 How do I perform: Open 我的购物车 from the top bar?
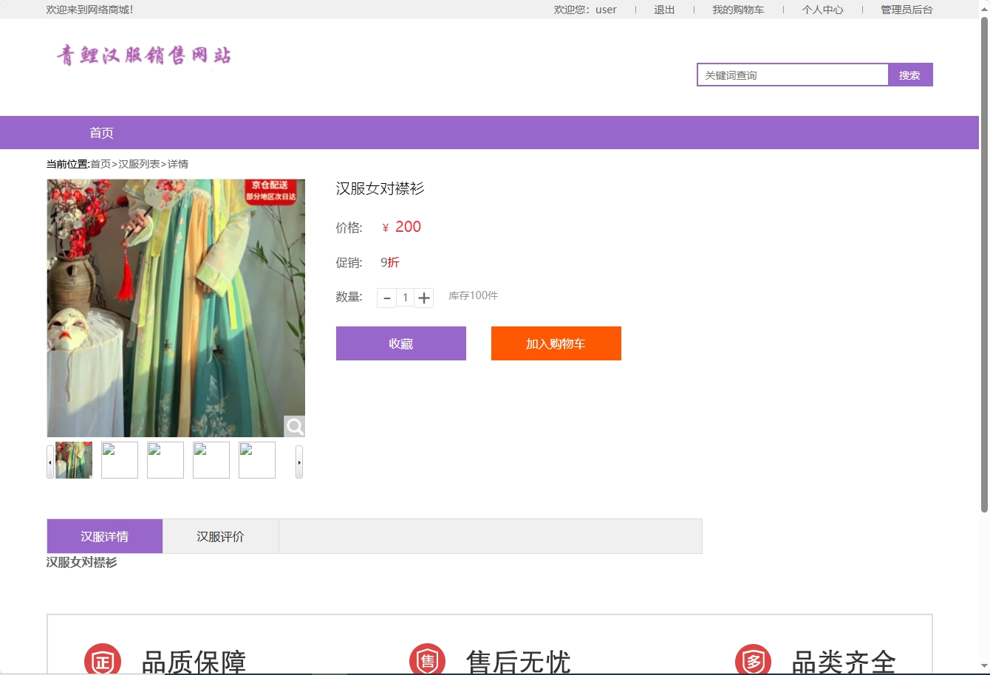pyautogui.click(x=737, y=10)
